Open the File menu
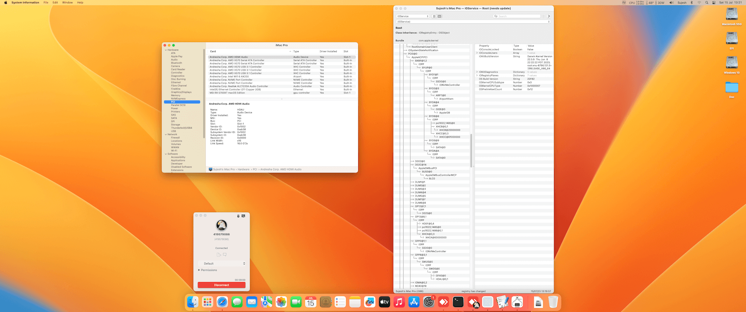 pos(46,3)
